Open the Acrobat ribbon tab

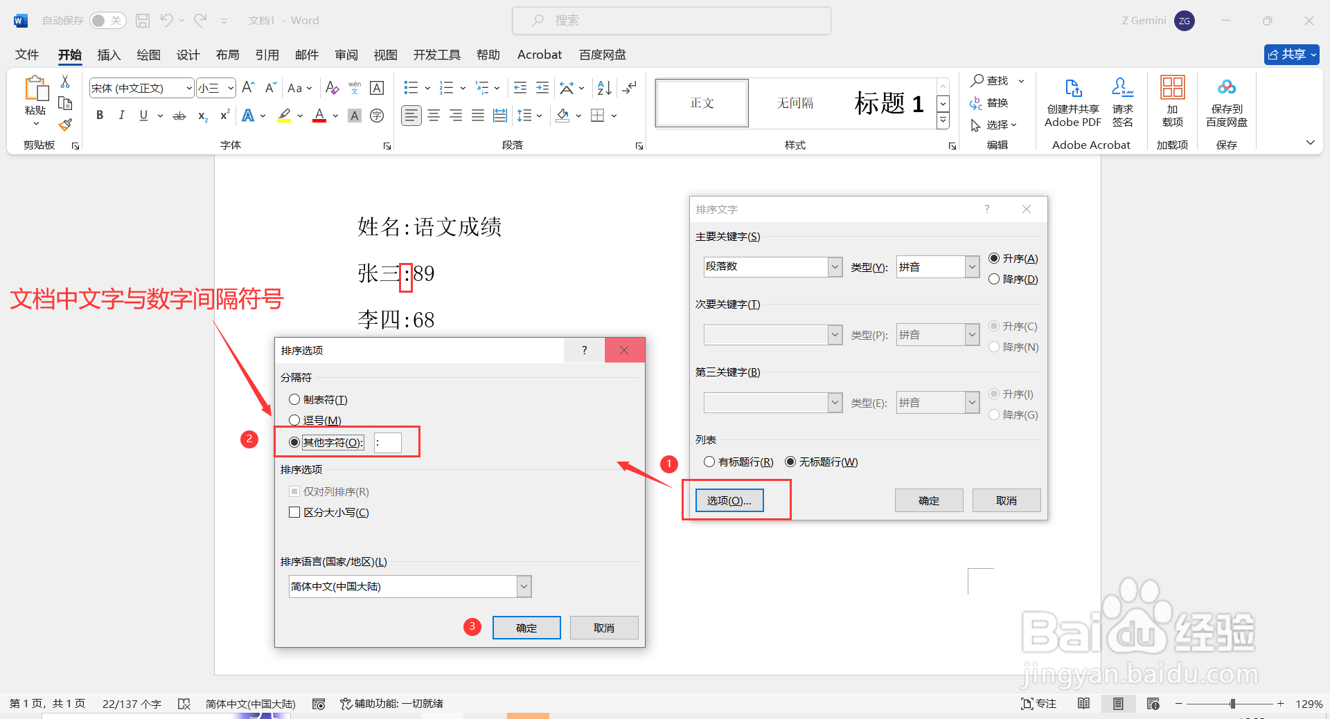click(539, 55)
